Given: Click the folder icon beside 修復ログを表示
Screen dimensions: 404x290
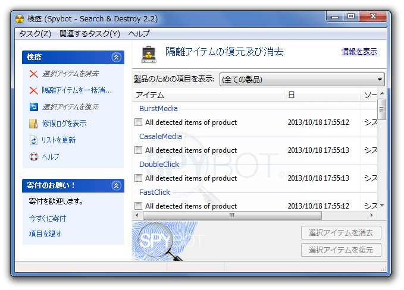Looking at the screenshot, I should pos(33,124).
